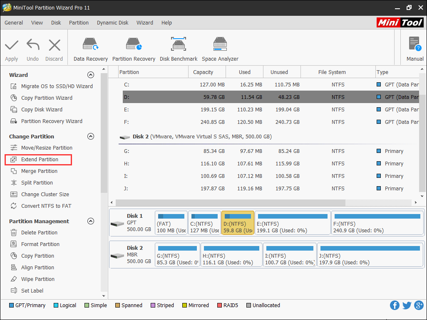Start the Copy Disk Wizard
This screenshot has width=427, height=320.
(x=36, y=110)
